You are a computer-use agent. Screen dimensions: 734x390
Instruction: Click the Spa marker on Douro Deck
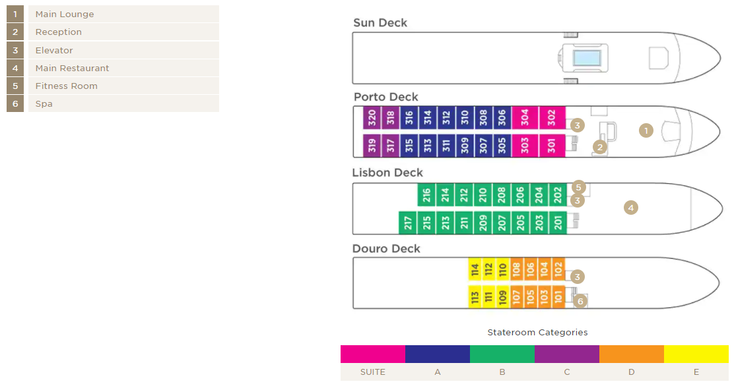point(580,301)
